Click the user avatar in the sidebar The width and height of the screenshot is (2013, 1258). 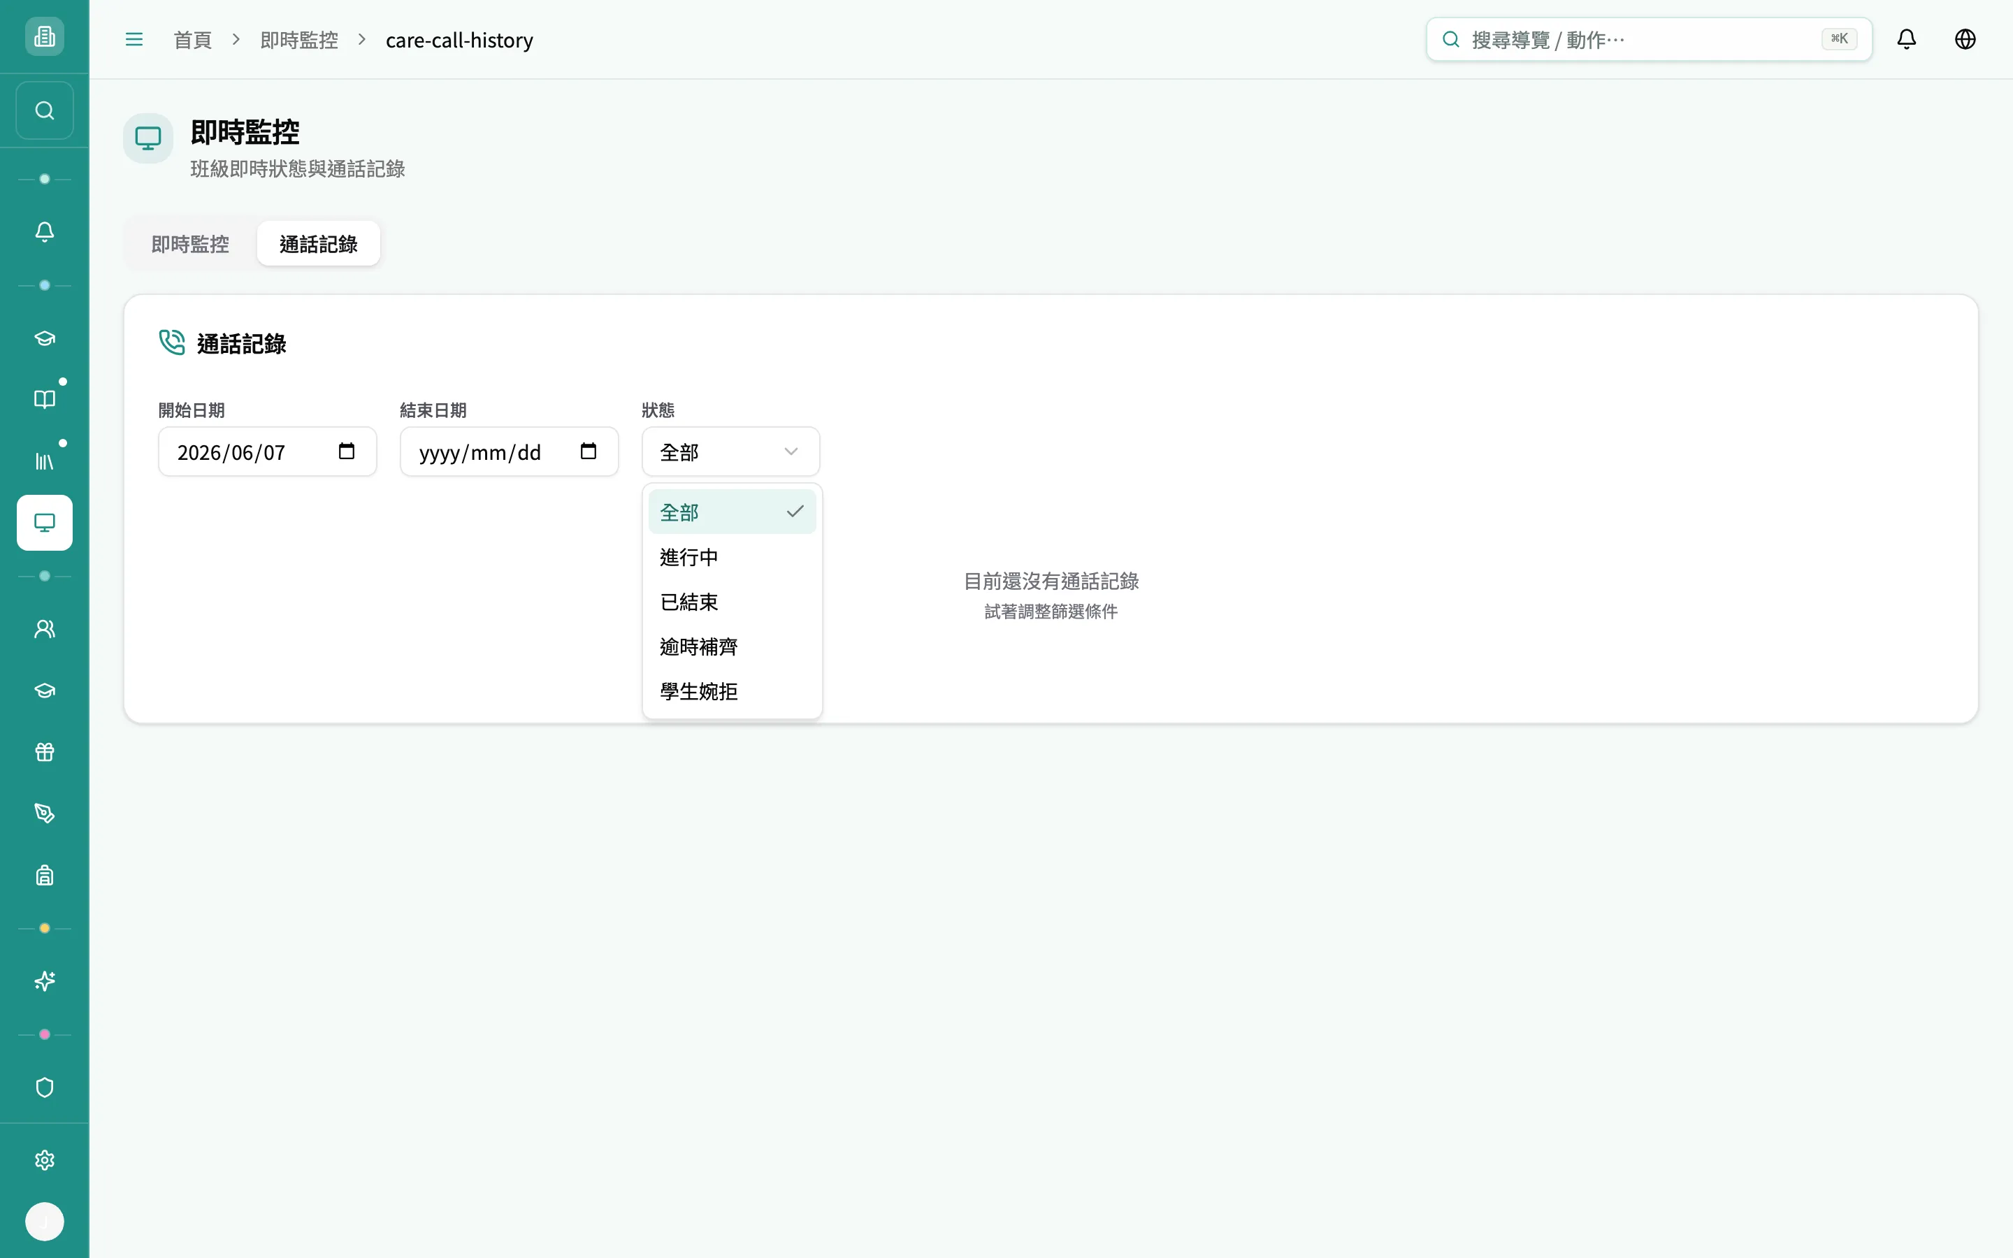(44, 1222)
